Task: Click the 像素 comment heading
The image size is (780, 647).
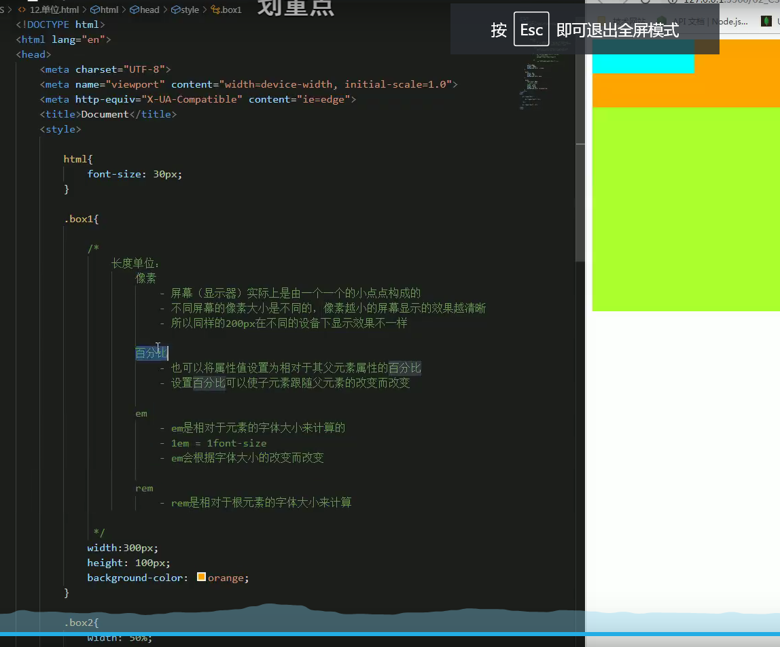Action: 146,278
